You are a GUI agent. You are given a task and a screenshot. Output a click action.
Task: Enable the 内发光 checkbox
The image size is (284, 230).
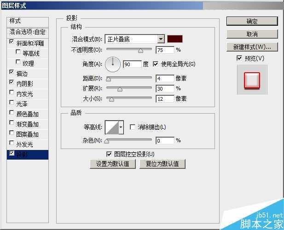pyautogui.click(x=12, y=92)
